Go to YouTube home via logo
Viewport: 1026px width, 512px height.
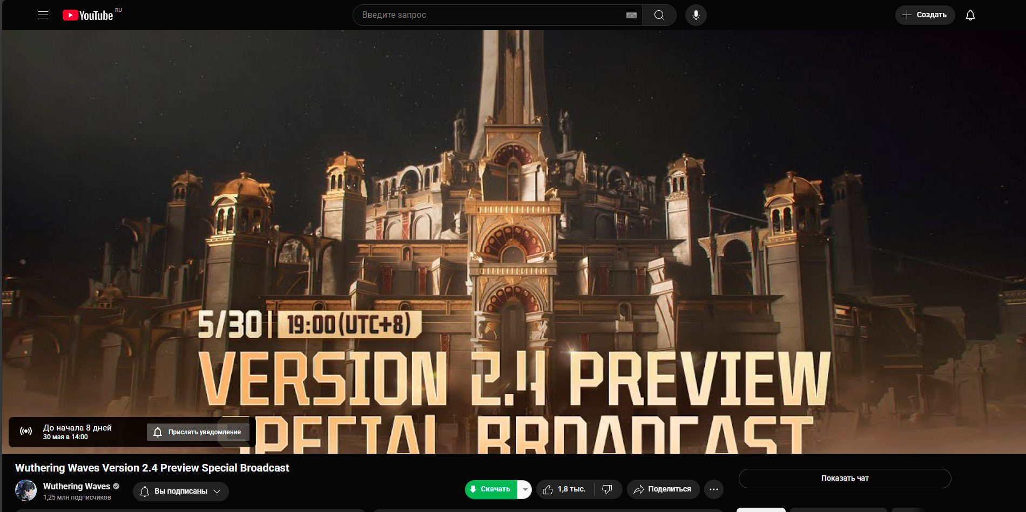88,15
